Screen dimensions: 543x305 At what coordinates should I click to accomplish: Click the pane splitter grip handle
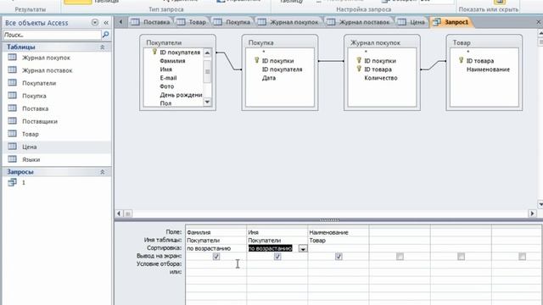point(329,220)
